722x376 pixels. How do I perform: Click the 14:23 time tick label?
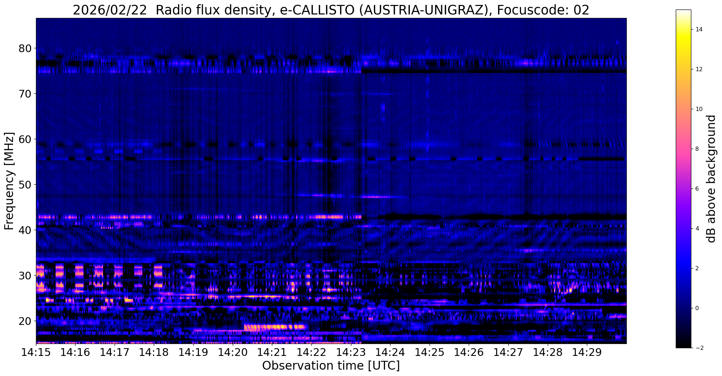(x=351, y=352)
